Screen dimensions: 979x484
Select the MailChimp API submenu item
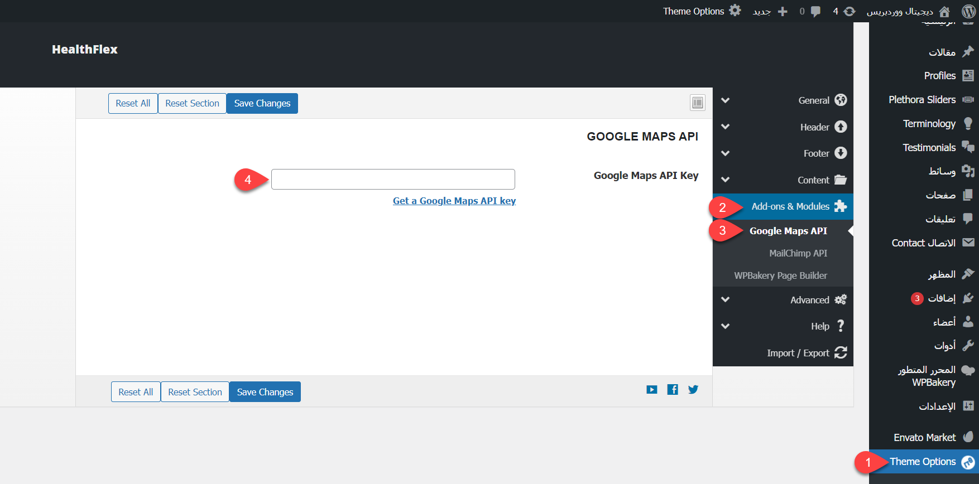click(x=798, y=253)
